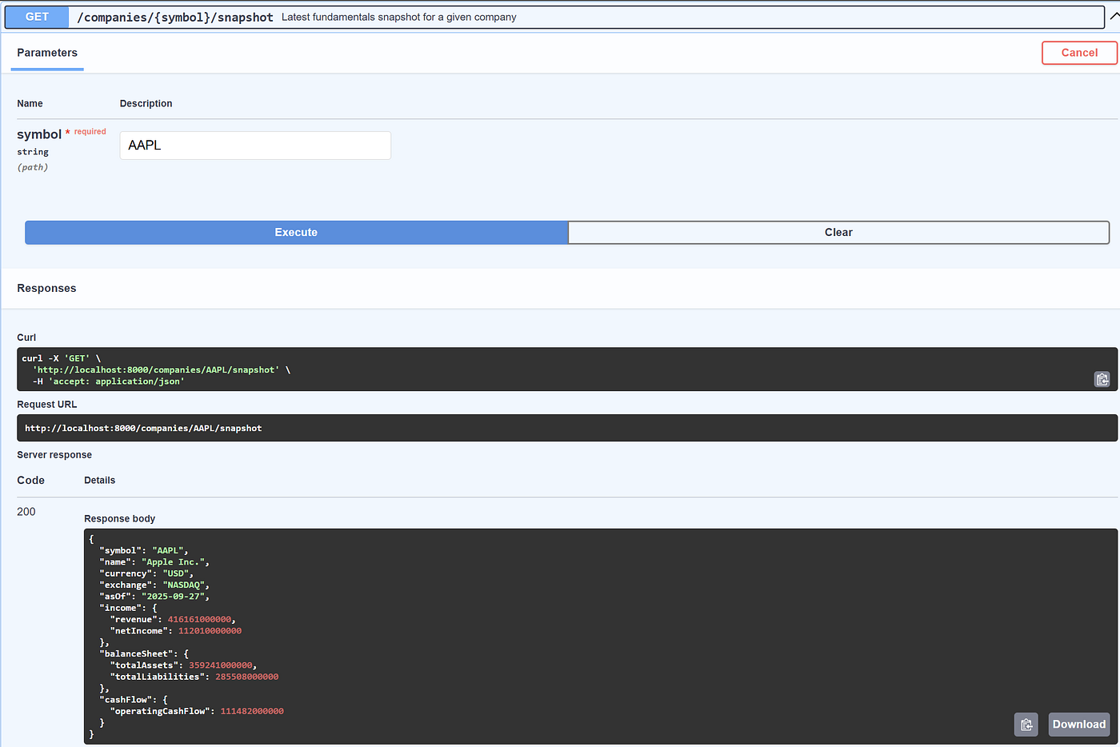
Task: Click the netIncome value 112010000000
Action: 210,631
